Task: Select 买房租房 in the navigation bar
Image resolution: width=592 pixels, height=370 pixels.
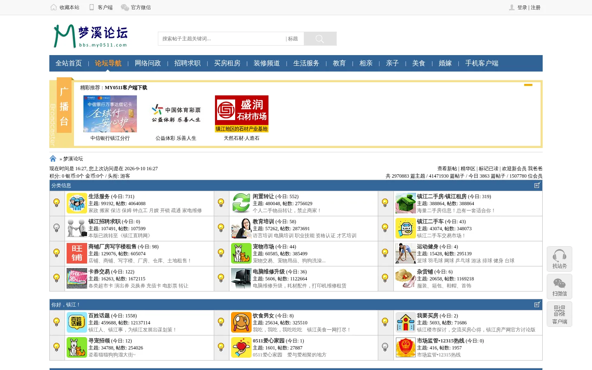Action: [x=227, y=63]
